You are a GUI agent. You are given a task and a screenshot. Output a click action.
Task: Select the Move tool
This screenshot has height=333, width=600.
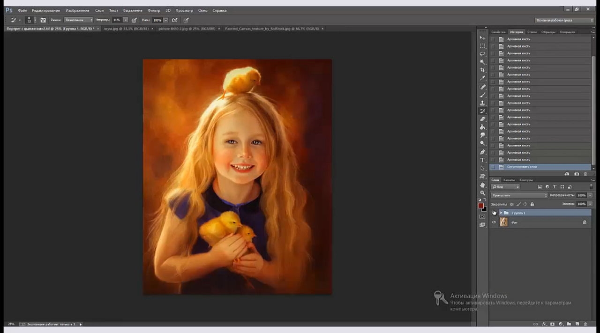482,37
